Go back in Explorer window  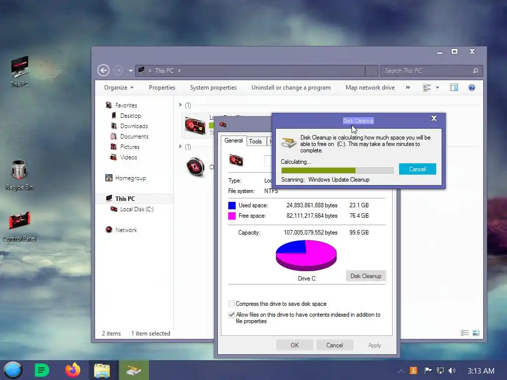103,70
